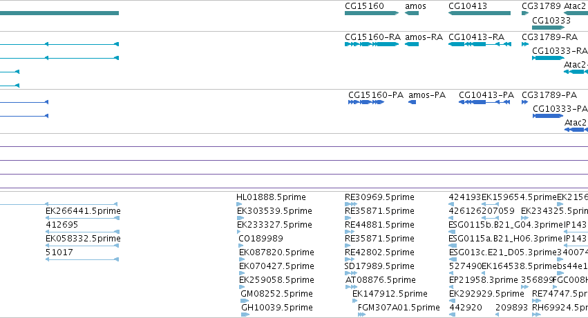Click the CG10413-RA transcript glyph

point(480,44)
